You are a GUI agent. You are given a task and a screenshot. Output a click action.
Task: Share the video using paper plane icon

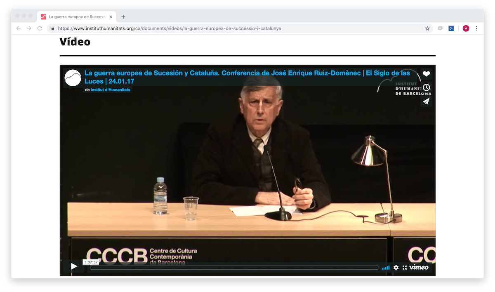[x=426, y=101]
